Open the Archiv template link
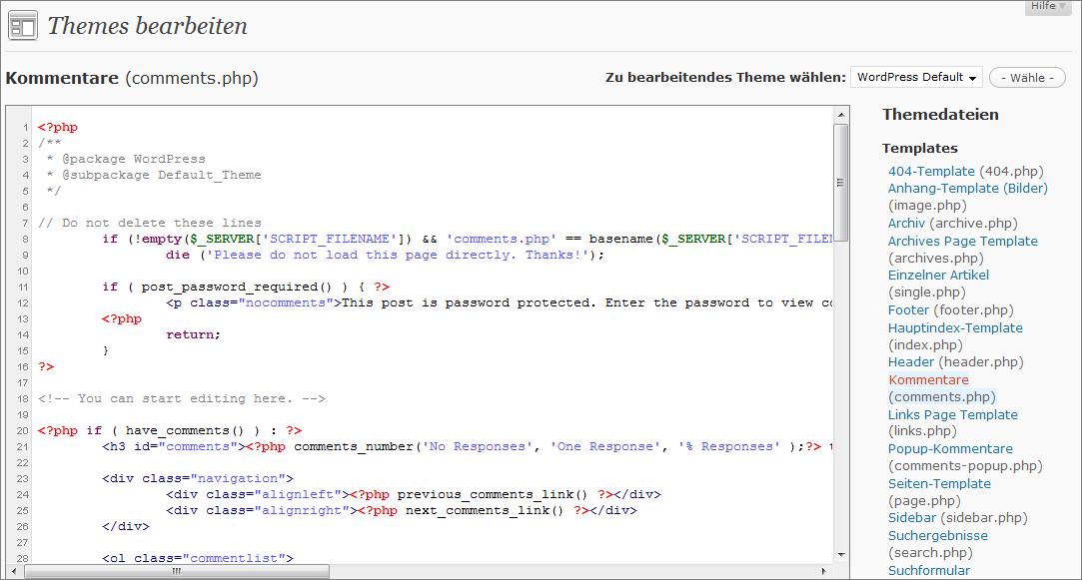The width and height of the screenshot is (1082, 580). click(906, 223)
